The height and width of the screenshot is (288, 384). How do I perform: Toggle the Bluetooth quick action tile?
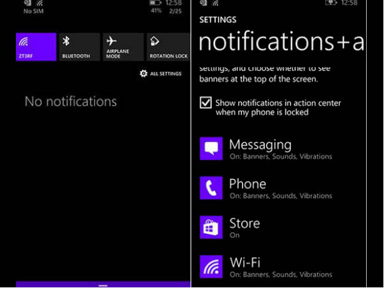click(79, 47)
